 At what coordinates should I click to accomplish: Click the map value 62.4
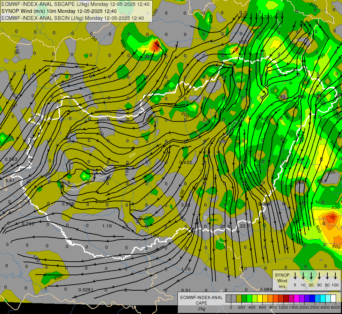click(x=322, y=181)
